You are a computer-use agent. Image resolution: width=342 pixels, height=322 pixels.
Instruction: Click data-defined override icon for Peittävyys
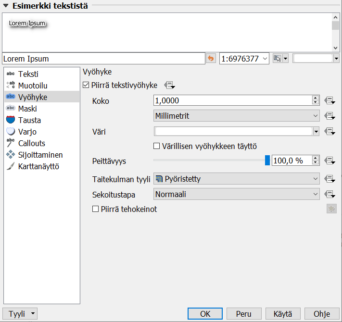pos(329,161)
